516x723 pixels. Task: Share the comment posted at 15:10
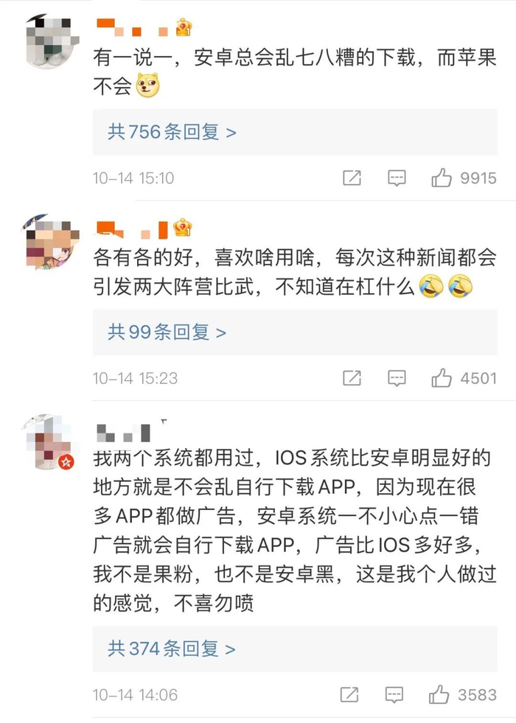352,178
